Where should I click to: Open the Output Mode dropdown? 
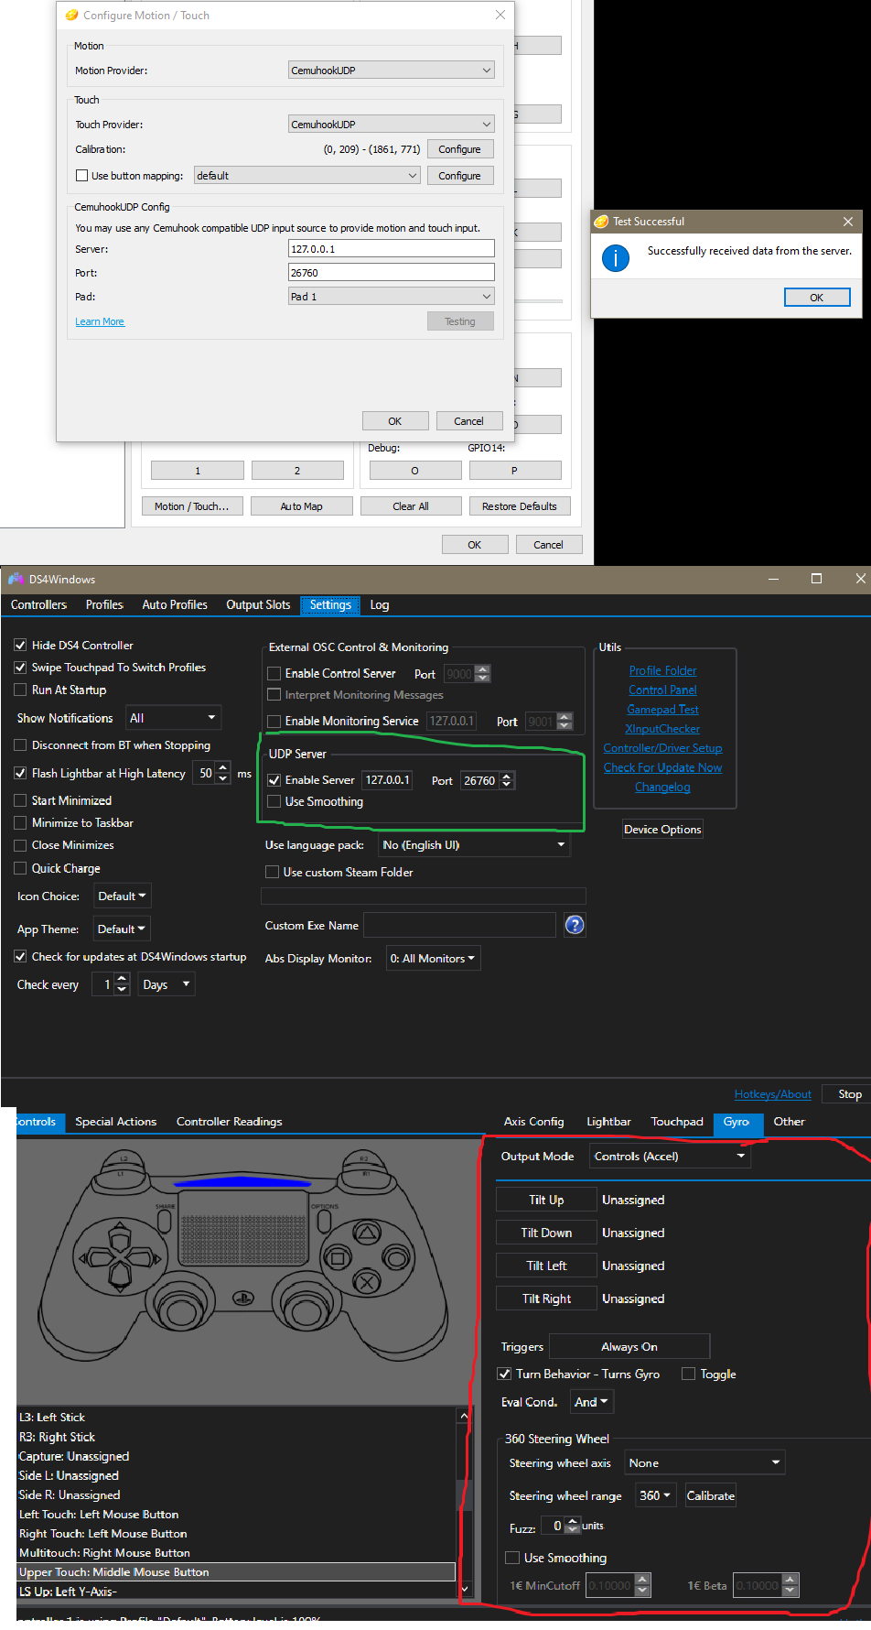(670, 1156)
